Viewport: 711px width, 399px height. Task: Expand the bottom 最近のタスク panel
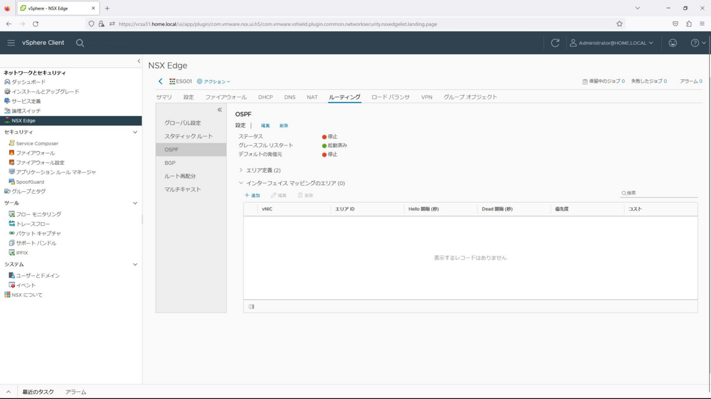click(8, 392)
